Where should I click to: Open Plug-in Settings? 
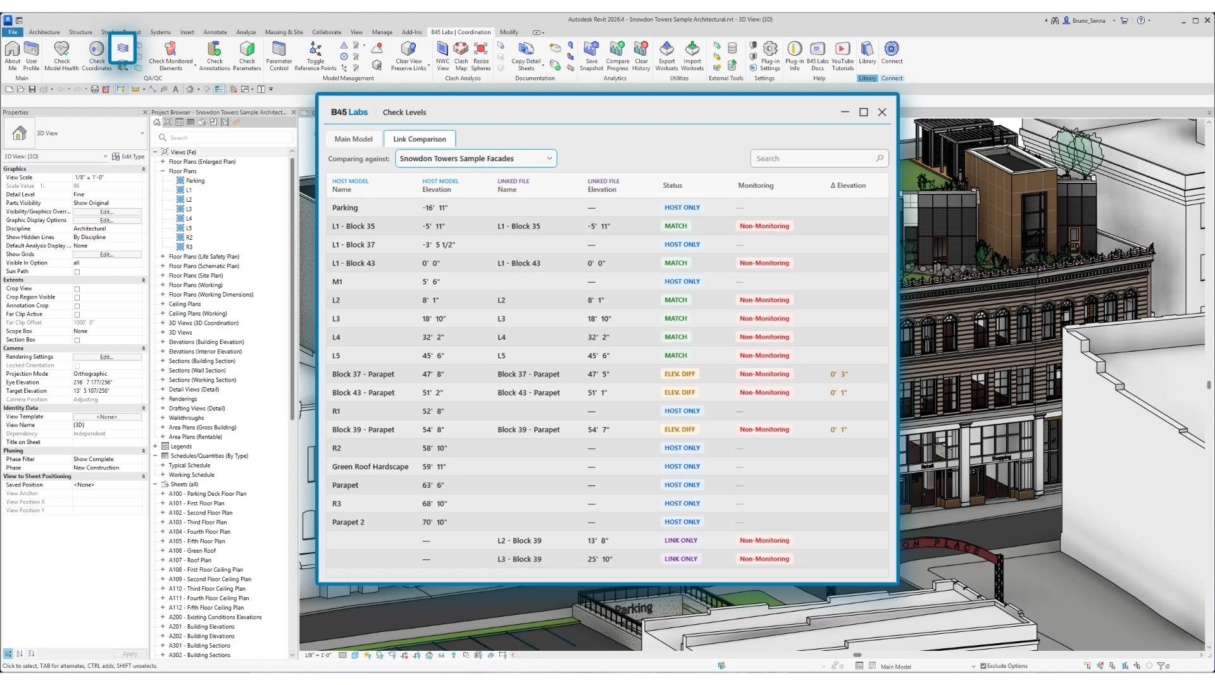coord(770,56)
